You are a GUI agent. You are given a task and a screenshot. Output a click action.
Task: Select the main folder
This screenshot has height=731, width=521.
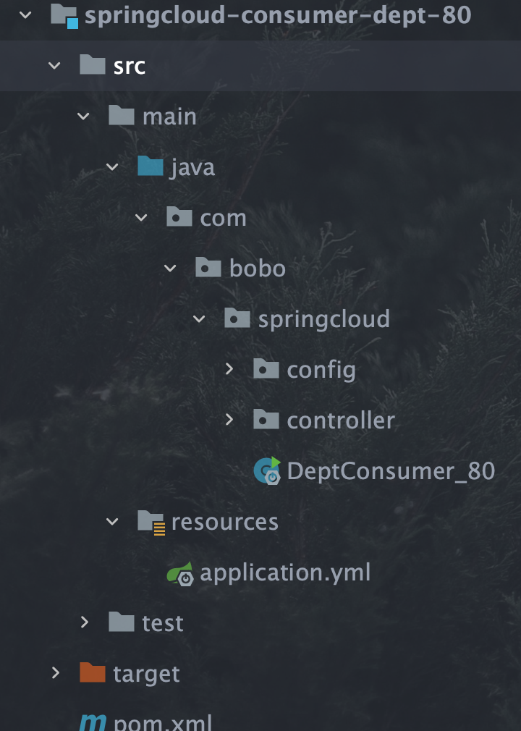click(169, 117)
